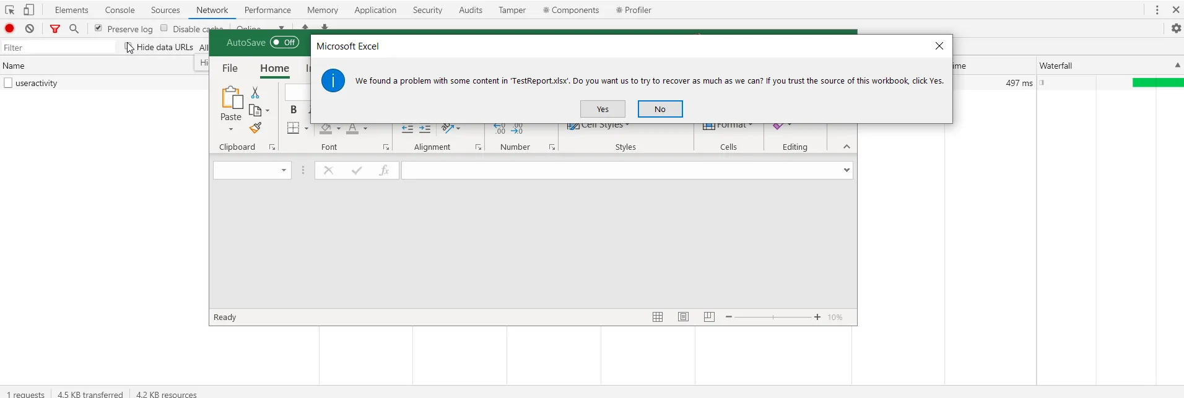Click the Excel zoom slider
Screen dimensions: 1184x398
tap(773, 317)
